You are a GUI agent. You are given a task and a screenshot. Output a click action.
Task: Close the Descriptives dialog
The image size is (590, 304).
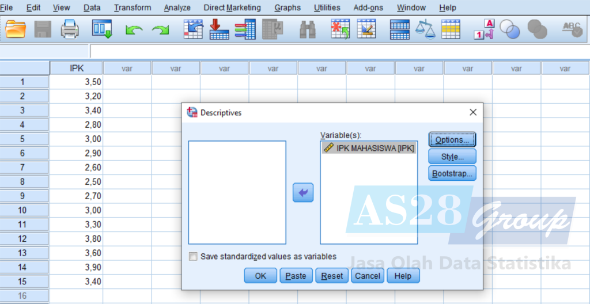[x=473, y=112]
